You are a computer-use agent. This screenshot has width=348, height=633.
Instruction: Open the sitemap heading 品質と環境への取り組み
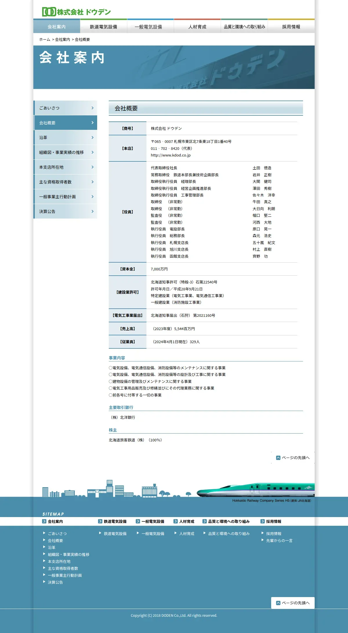(x=229, y=521)
